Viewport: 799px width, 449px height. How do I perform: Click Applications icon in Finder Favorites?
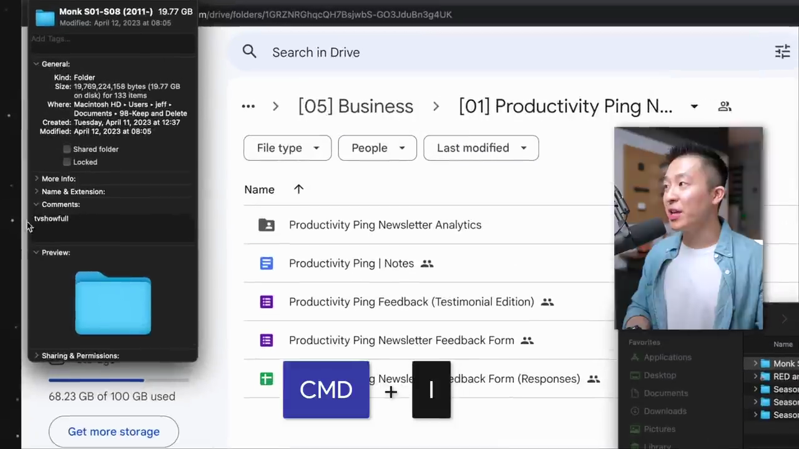[x=635, y=357]
